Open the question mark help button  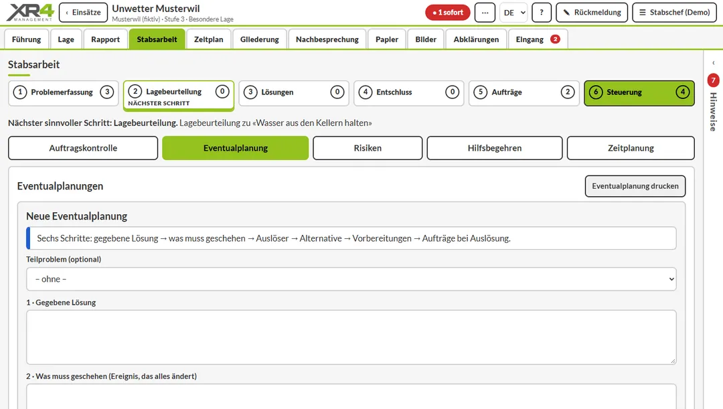pyautogui.click(x=542, y=13)
